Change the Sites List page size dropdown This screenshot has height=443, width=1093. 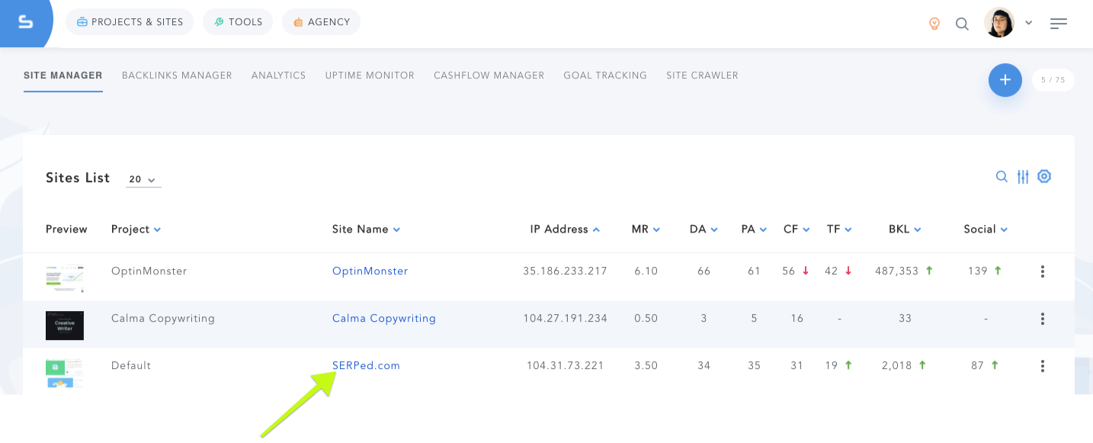(x=143, y=179)
